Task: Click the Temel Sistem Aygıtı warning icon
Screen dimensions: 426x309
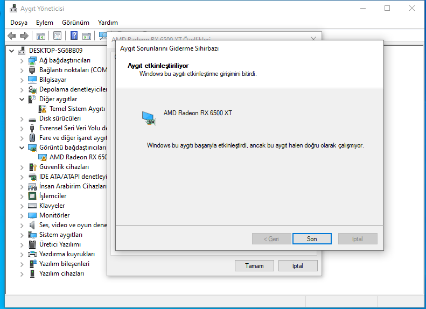Action: pos(43,109)
